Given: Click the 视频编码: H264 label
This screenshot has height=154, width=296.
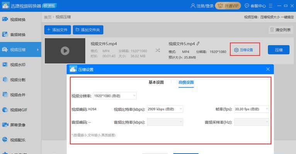Looking at the screenshot, I should pyautogui.click(x=84, y=109).
